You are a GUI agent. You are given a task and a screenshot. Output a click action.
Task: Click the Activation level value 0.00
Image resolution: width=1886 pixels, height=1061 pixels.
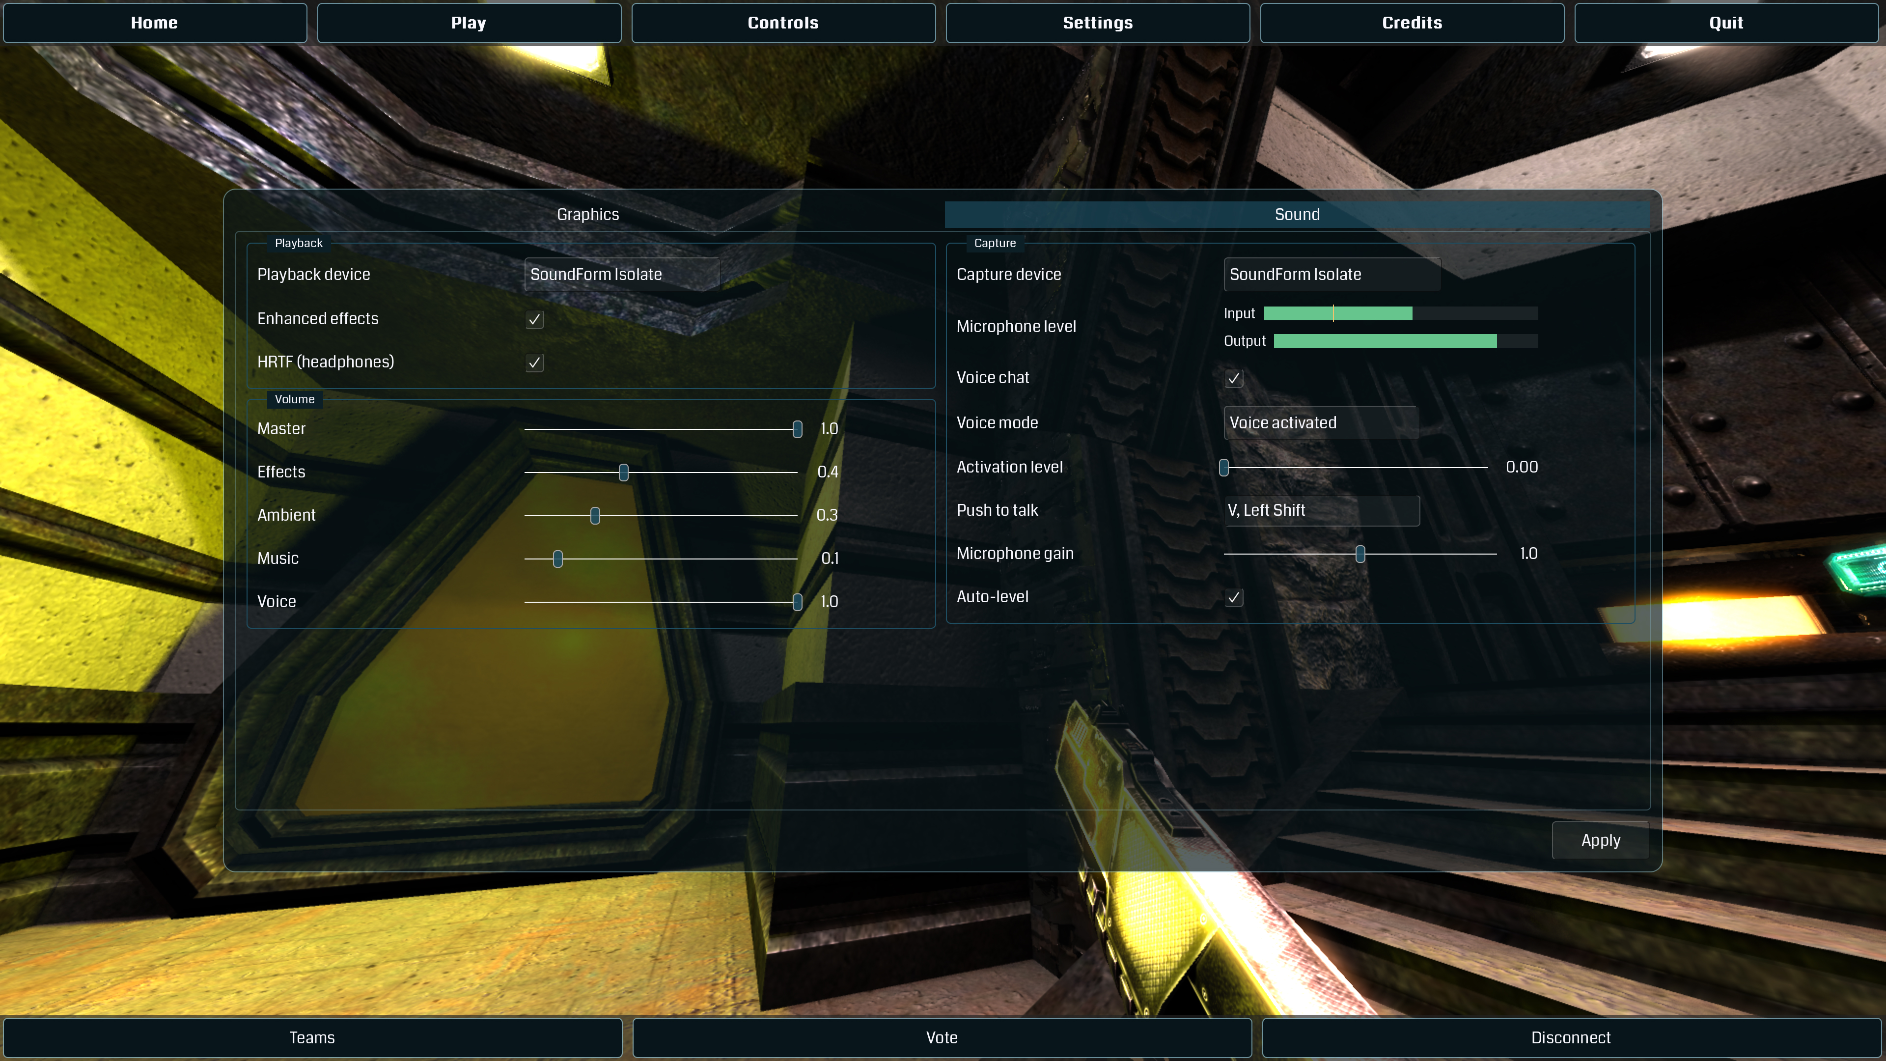click(x=1522, y=467)
